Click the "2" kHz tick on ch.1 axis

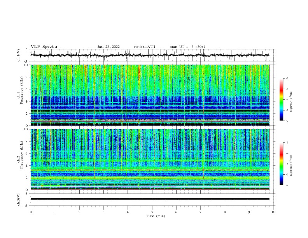click(x=27, y=114)
